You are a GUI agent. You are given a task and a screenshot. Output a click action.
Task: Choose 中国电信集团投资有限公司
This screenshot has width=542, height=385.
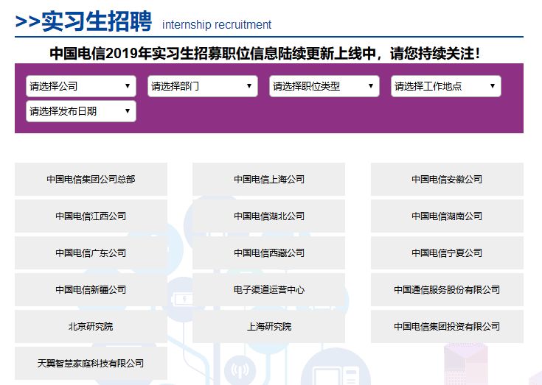coord(447,327)
